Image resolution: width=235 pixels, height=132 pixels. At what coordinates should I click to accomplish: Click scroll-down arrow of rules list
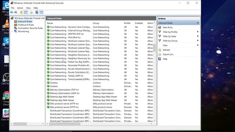pyautogui.click(x=154, y=121)
